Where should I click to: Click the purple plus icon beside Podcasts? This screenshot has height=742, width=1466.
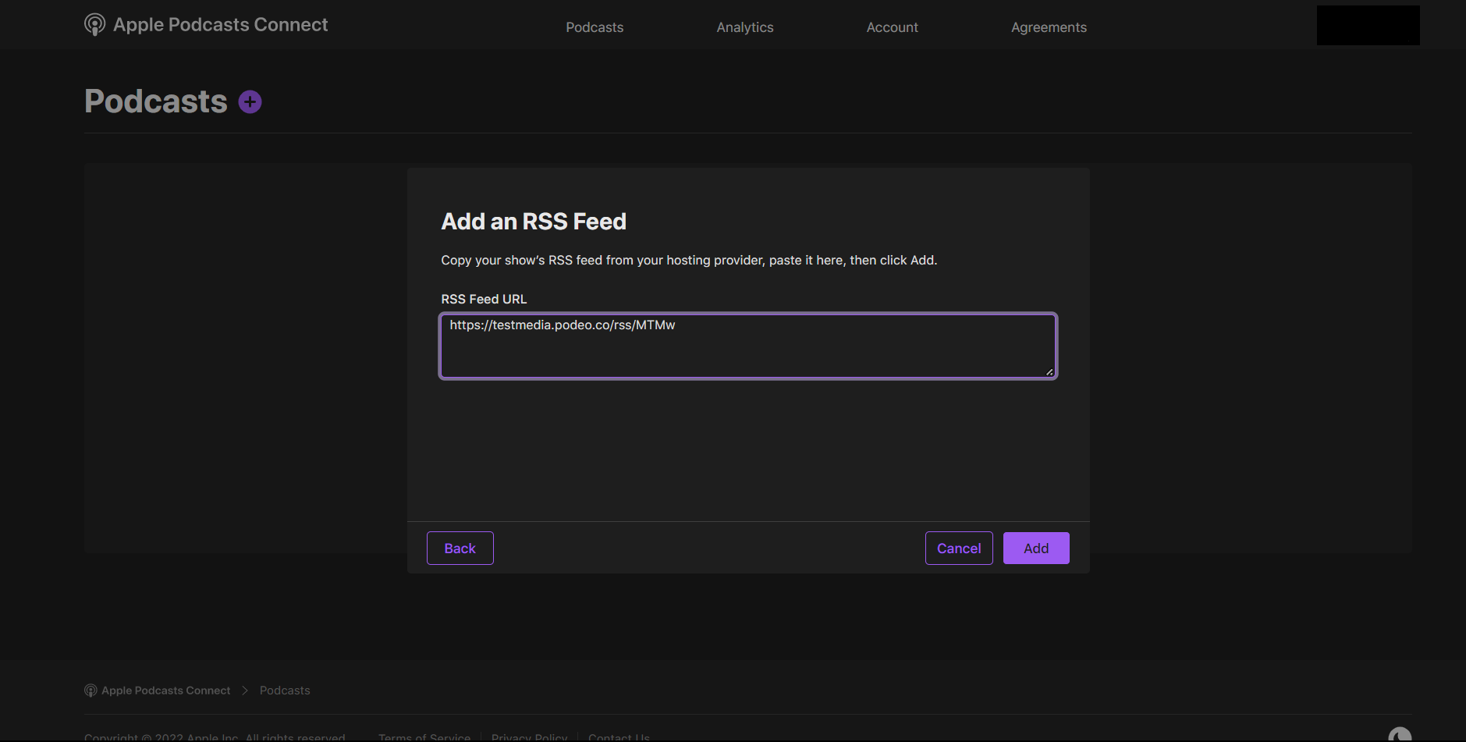coord(250,102)
